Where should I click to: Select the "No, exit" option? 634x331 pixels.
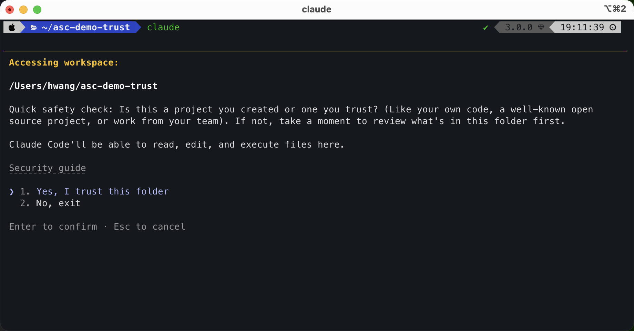click(x=58, y=203)
